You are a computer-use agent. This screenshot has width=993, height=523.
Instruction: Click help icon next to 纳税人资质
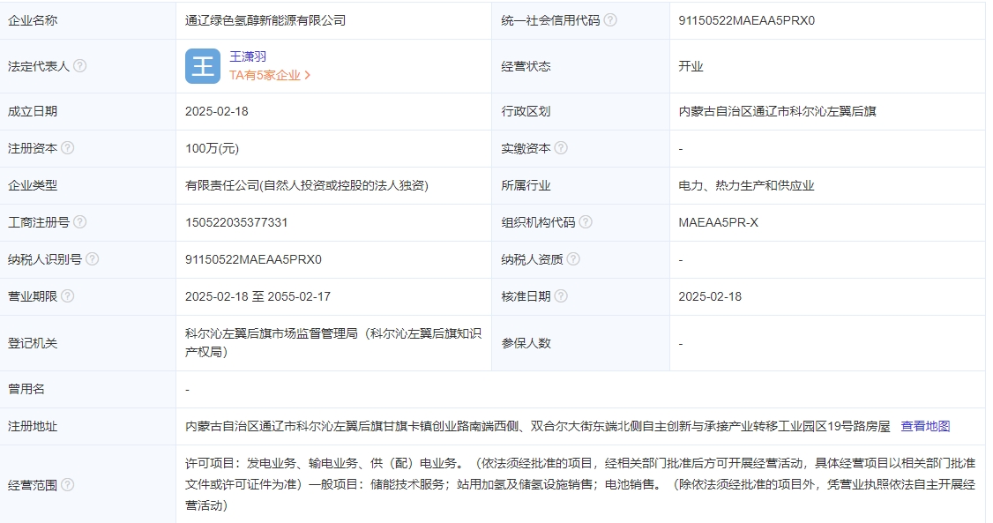point(574,259)
